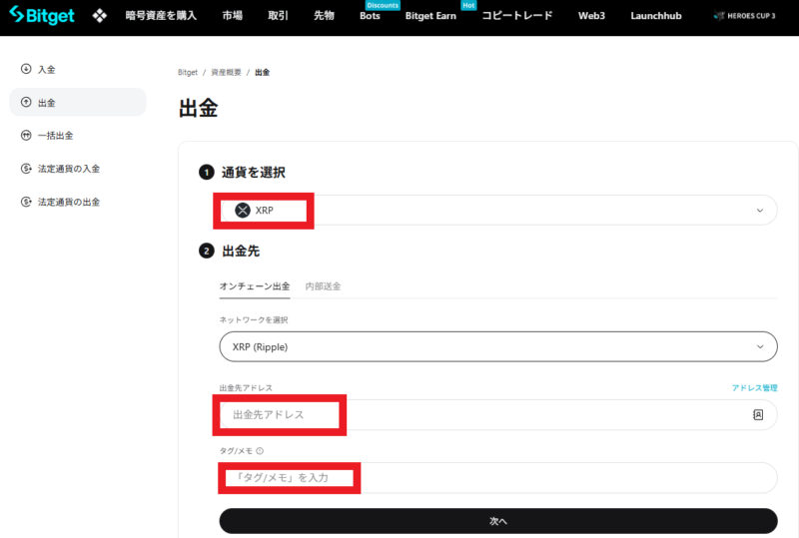Click the ネットワークを選択 label
The width and height of the screenshot is (799, 538).
pyautogui.click(x=254, y=320)
